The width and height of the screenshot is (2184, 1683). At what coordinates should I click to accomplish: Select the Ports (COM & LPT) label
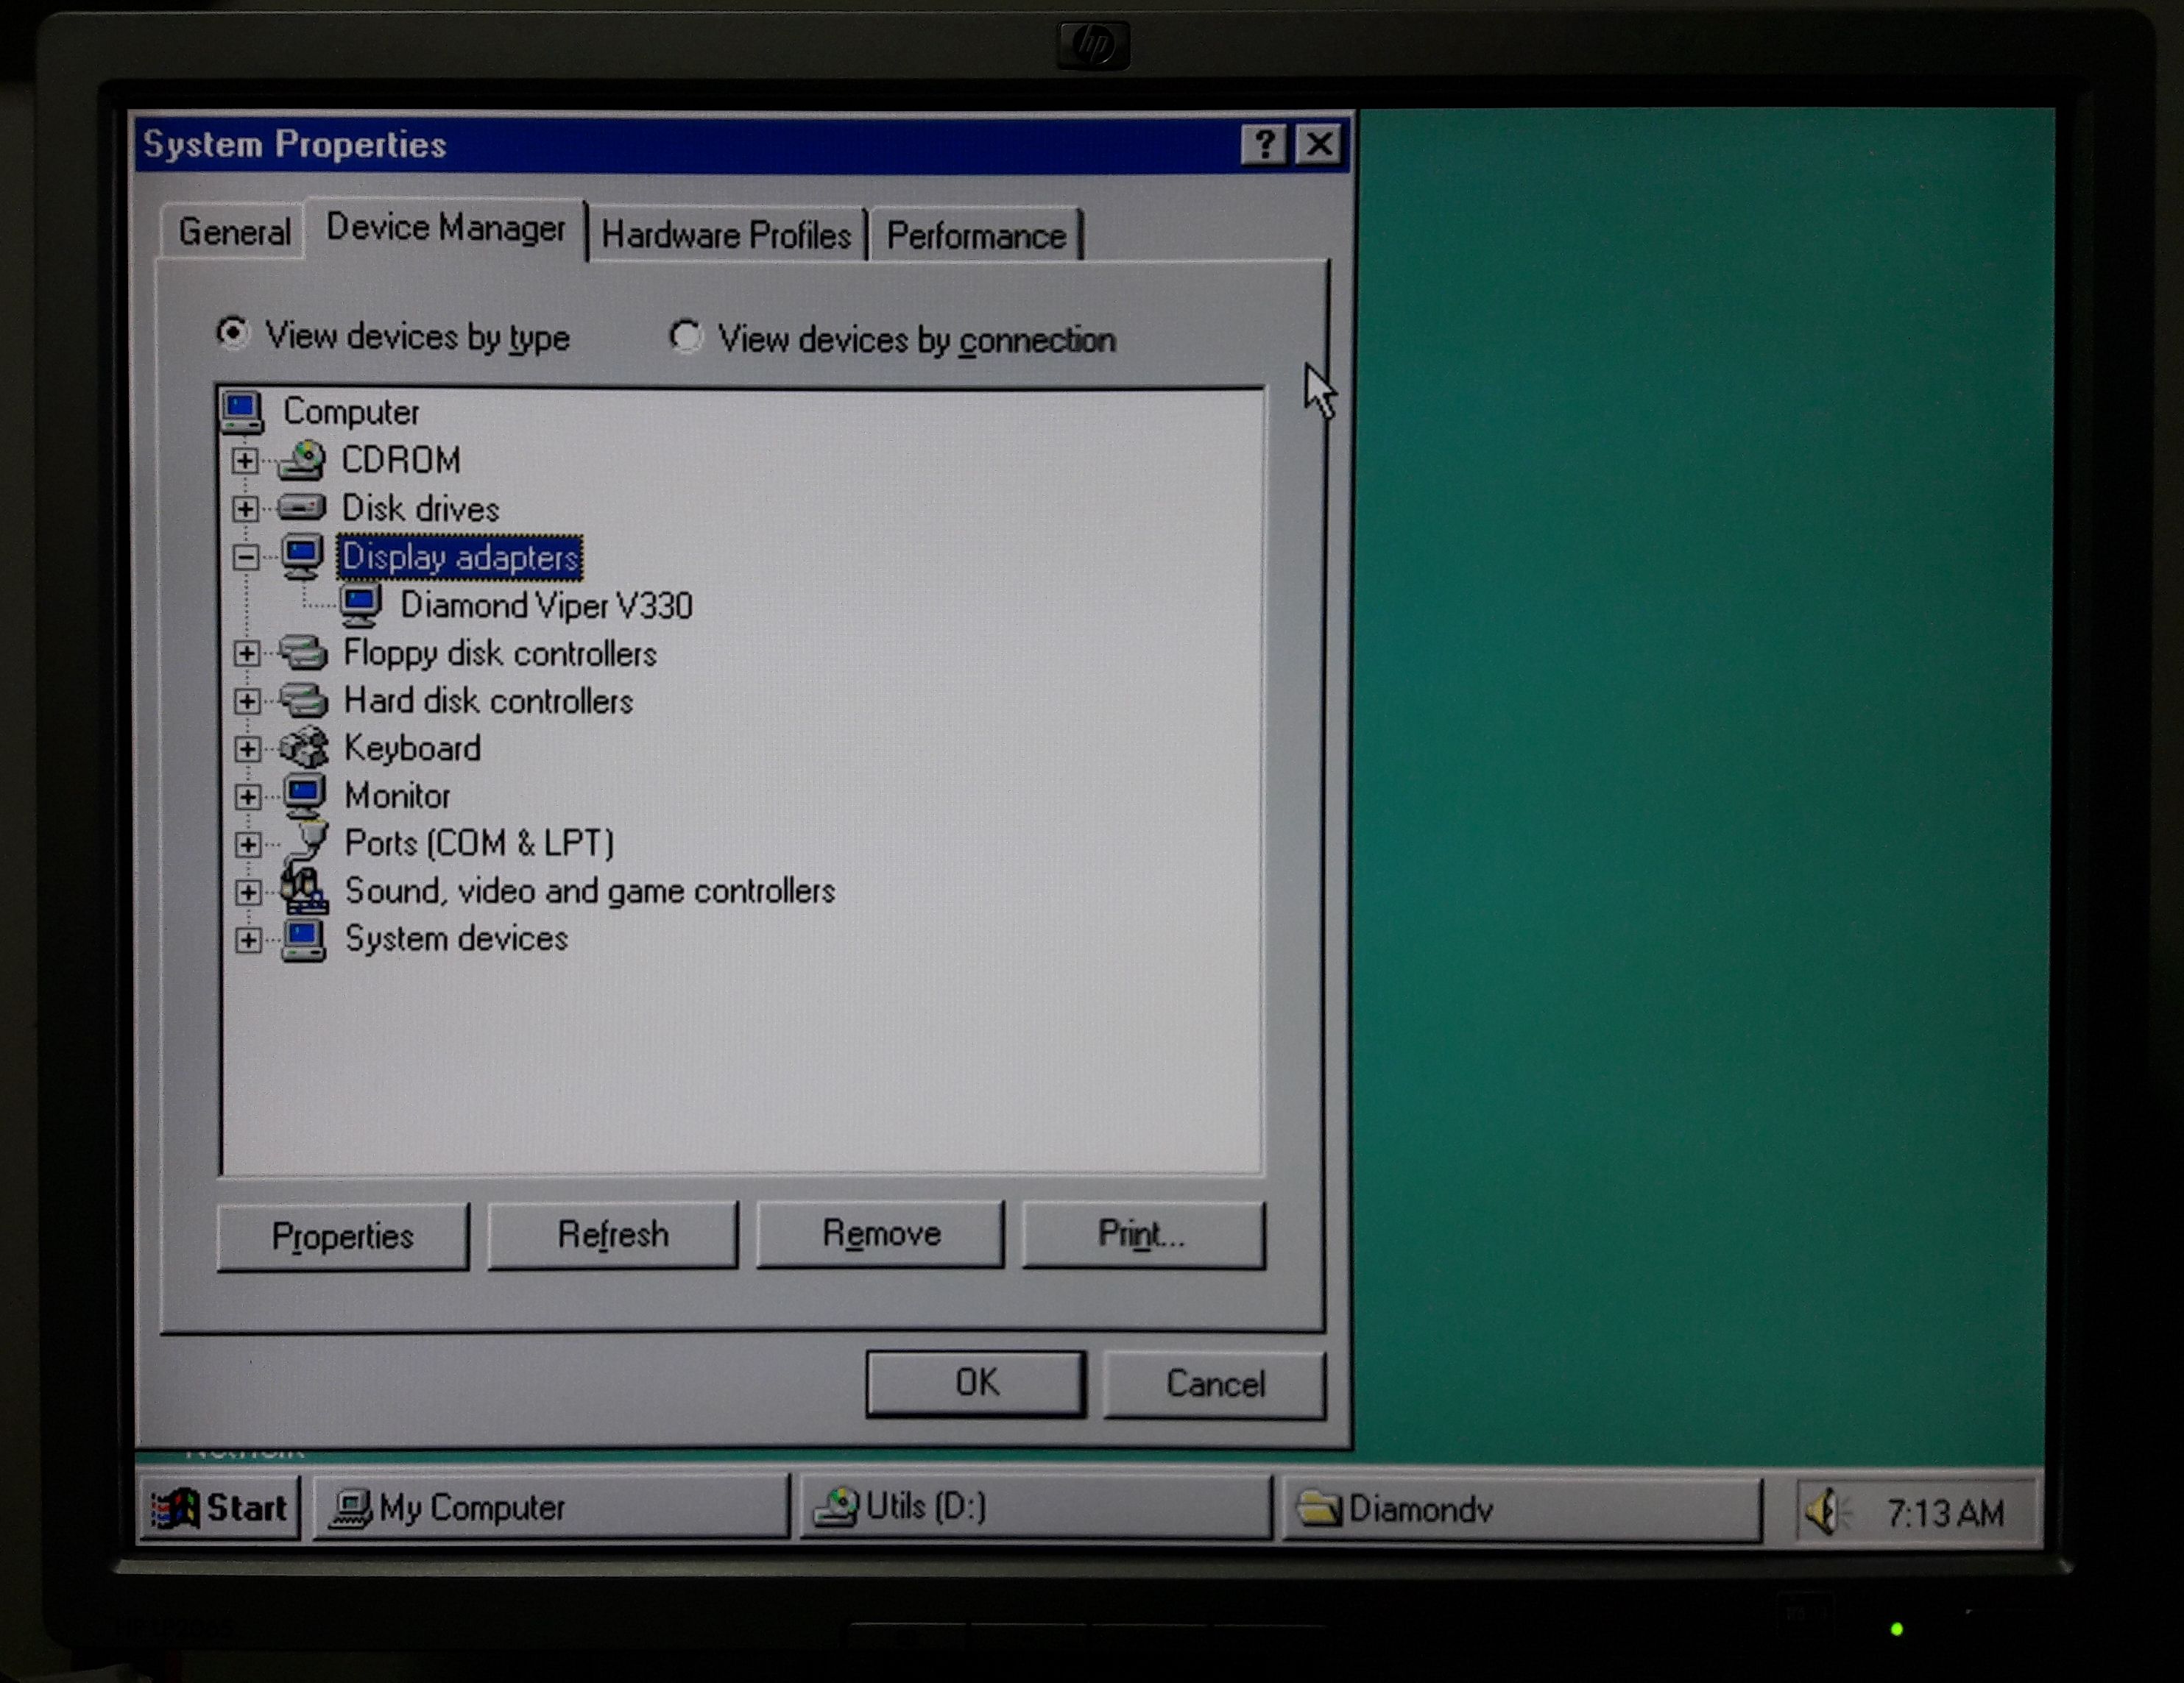[x=479, y=844]
